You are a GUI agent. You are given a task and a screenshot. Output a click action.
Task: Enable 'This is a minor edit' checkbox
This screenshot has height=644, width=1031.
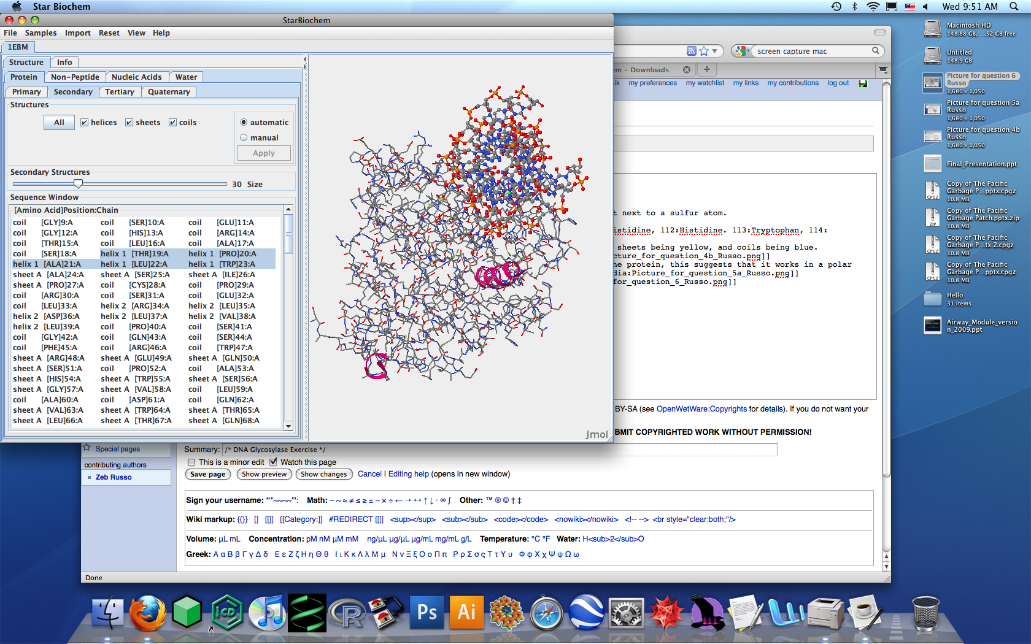[191, 462]
